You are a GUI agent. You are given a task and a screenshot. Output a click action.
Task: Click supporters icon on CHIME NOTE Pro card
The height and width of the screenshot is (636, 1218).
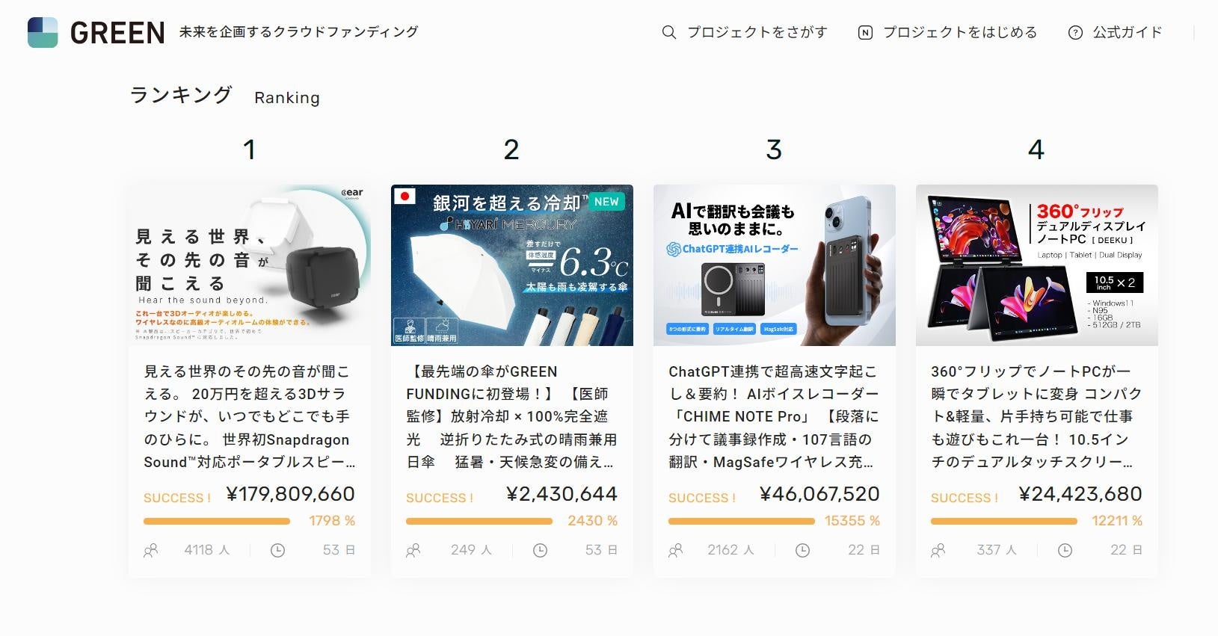coord(676,550)
